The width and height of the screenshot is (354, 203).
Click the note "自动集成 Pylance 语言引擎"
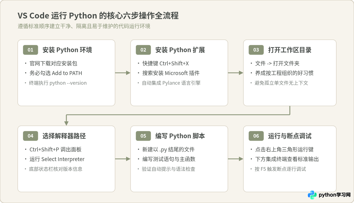click(171, 83)
